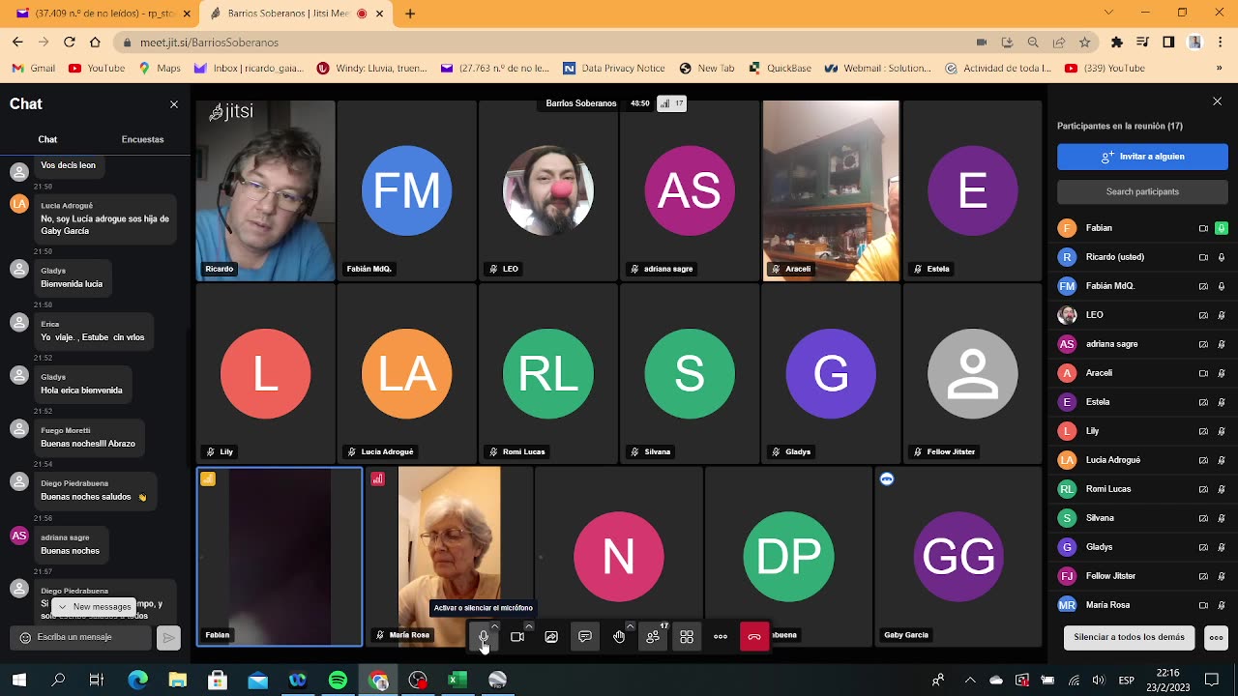
Task: Click the Gaby Garcia GG tile
Action: tap(958, 557)
